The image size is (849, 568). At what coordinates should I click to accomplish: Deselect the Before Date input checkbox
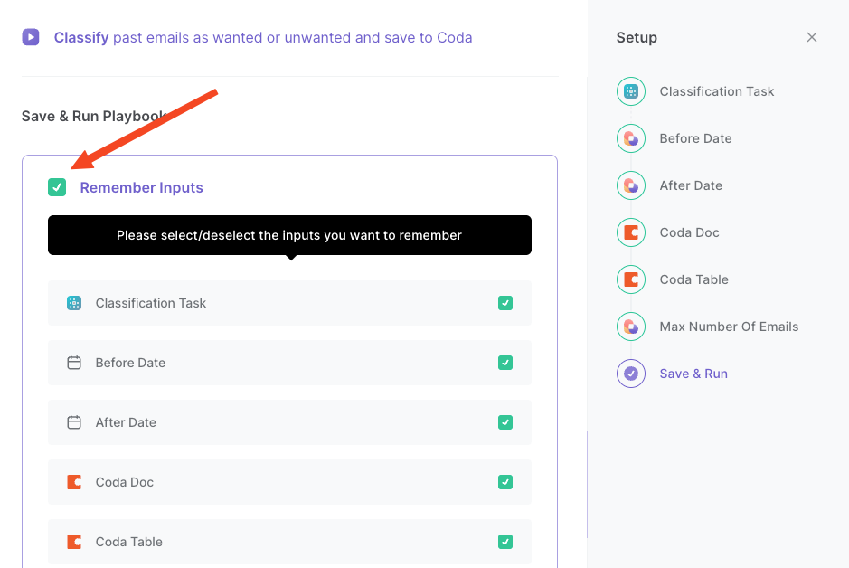click(x=505, y=363)
